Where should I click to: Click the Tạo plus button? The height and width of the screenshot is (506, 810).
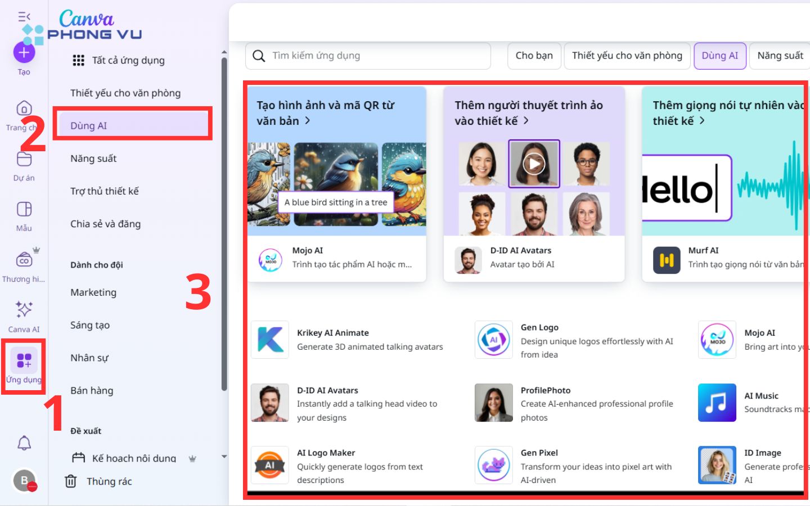pyautogui.click(x=23, y=52)
